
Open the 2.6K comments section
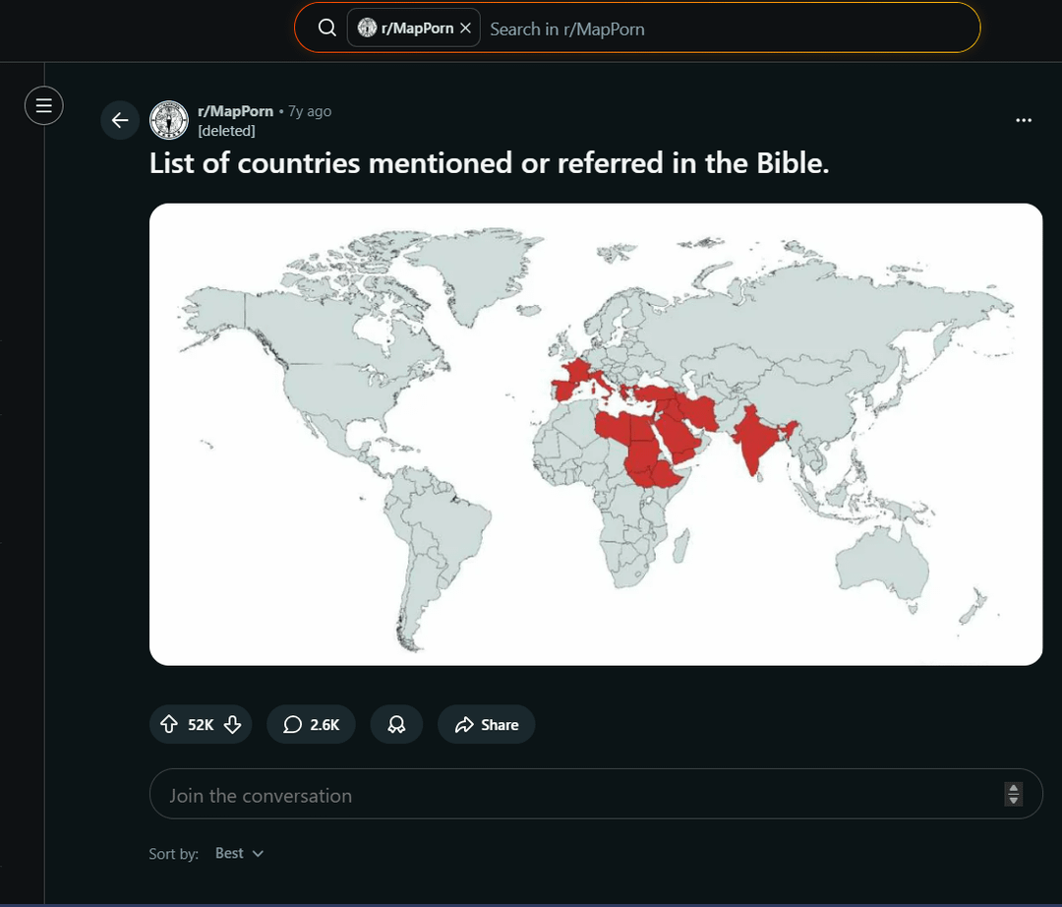311,724
